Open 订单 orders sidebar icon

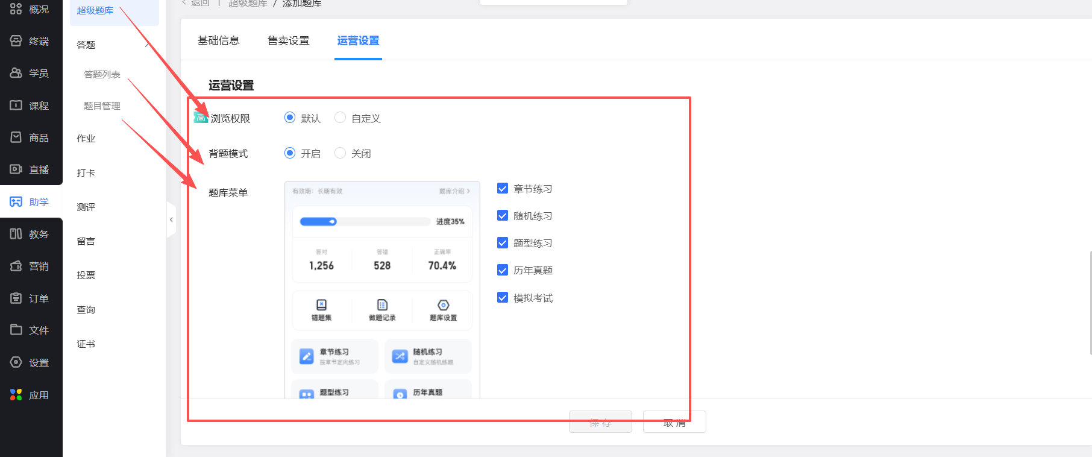coord(16,298)
